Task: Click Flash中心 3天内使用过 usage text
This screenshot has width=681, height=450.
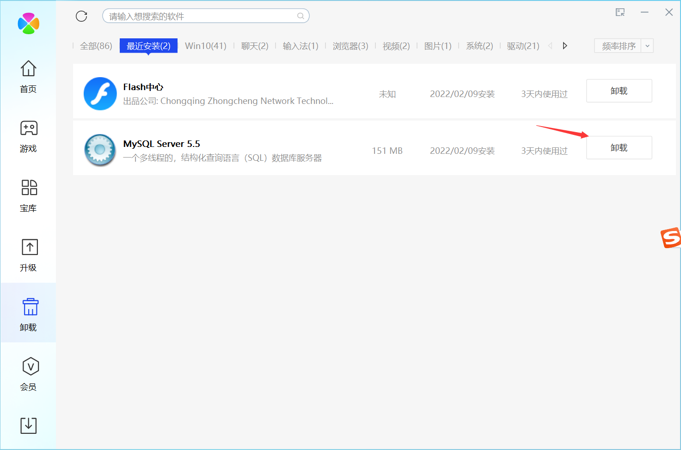Action: point(544,94)
